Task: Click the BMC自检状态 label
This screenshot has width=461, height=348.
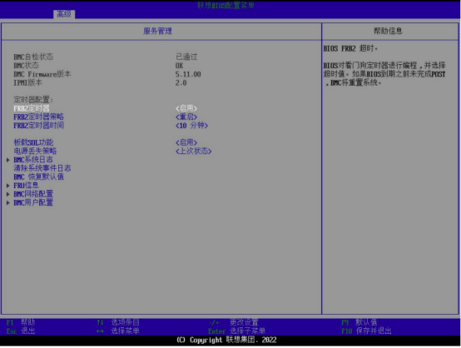Action: click(33, 57)
